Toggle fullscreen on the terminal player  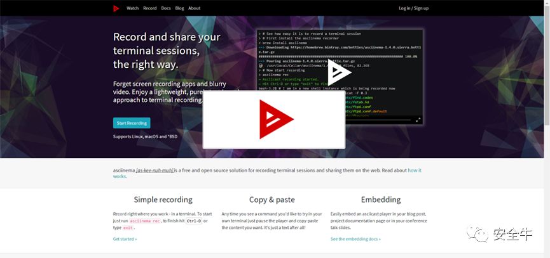point(418,120)
